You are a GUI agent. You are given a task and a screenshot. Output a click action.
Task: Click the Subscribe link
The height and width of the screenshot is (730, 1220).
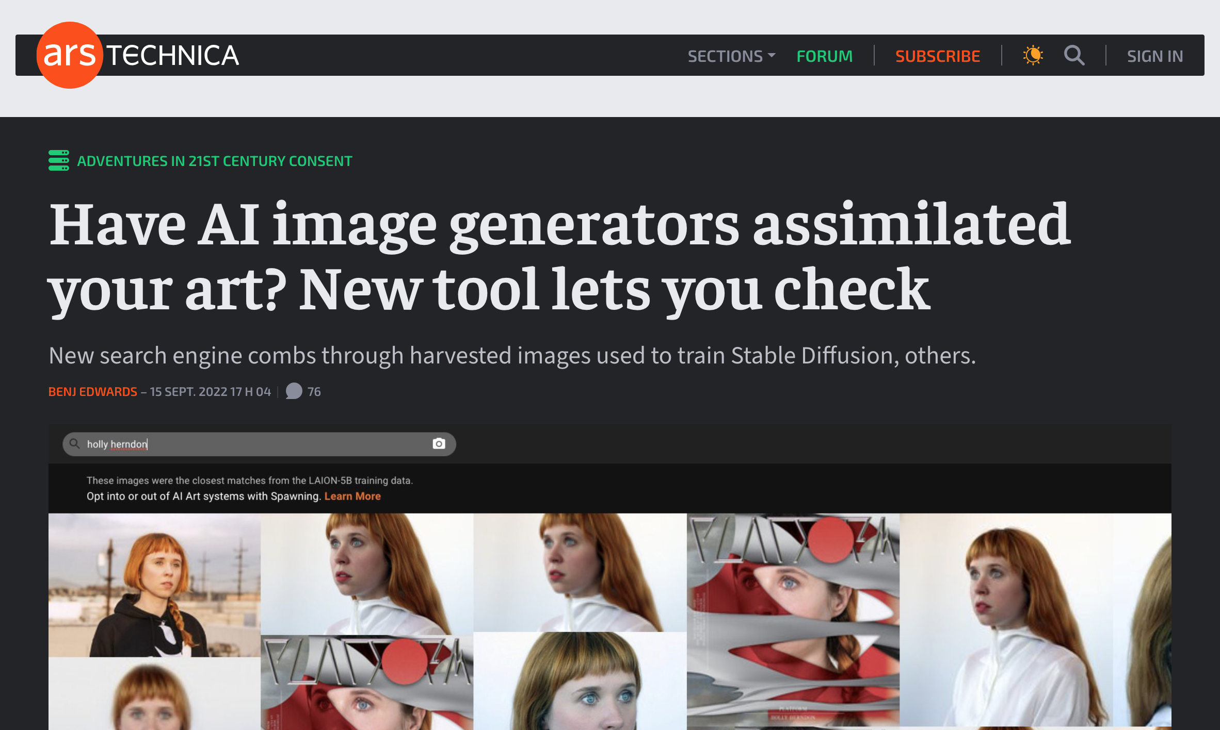click(x=937, y=56)
